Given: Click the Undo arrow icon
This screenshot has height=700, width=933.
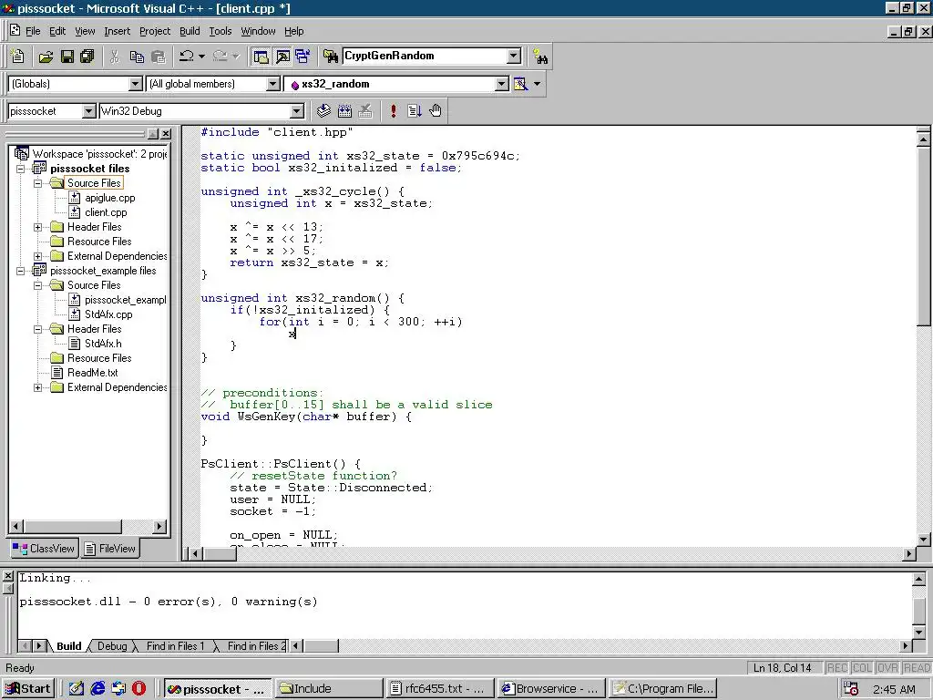Looking at the screenshot, I should [187, 57].
